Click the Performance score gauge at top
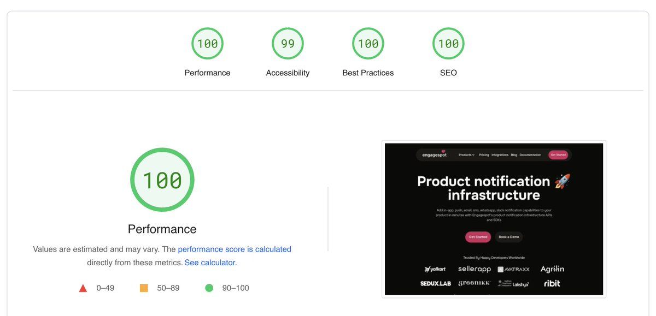Screen dimensions: 656x316 coord(207,43)
